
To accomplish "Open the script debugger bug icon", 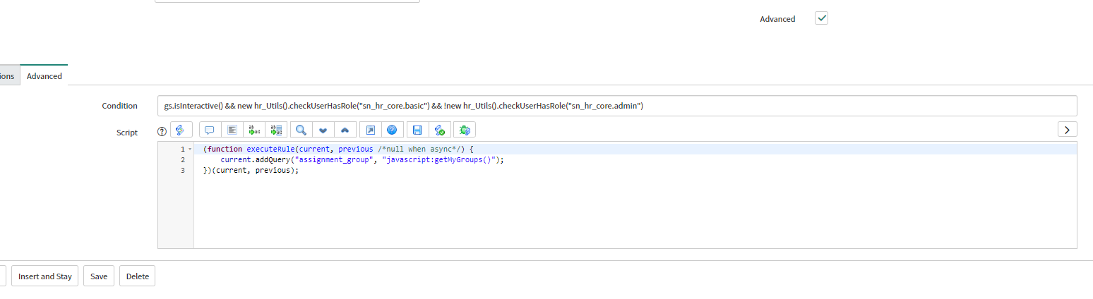I will tap(465, 130).
